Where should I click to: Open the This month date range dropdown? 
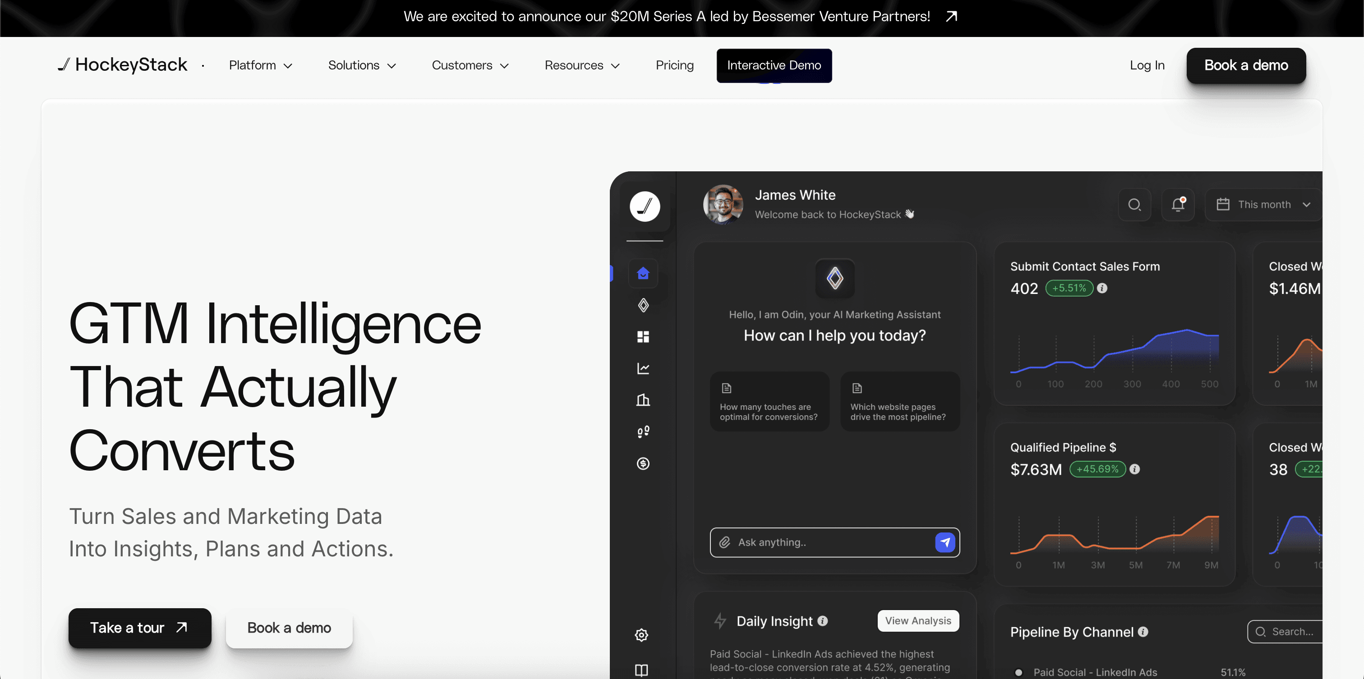(x=1263, y=204)
